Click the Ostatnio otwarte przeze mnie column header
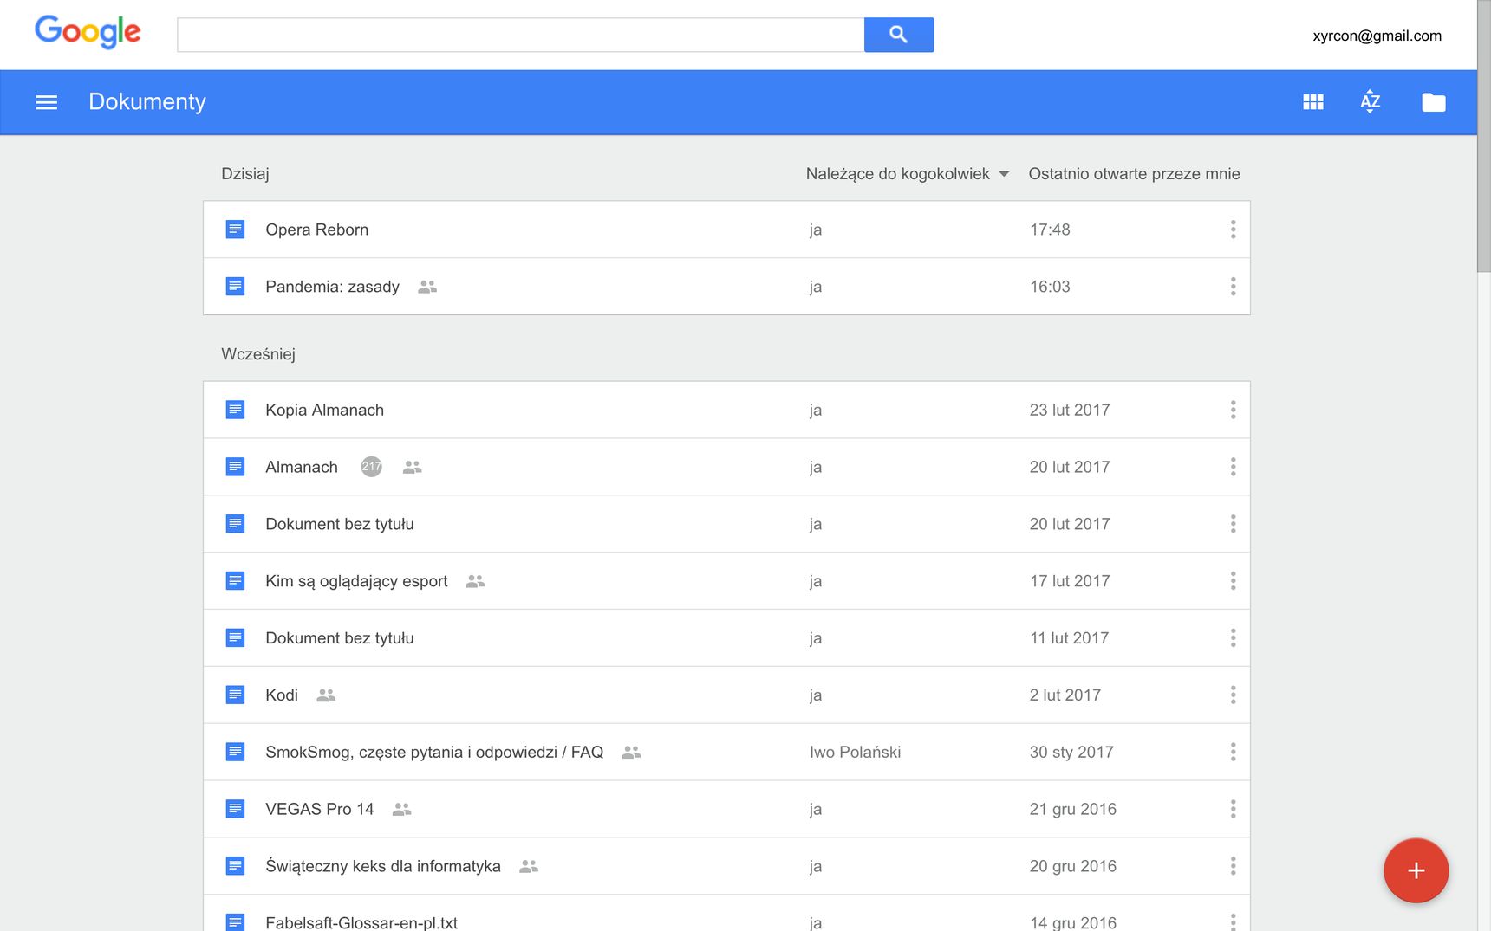The width and height of the screenshot is (1491, 931). coord(1134,174)
